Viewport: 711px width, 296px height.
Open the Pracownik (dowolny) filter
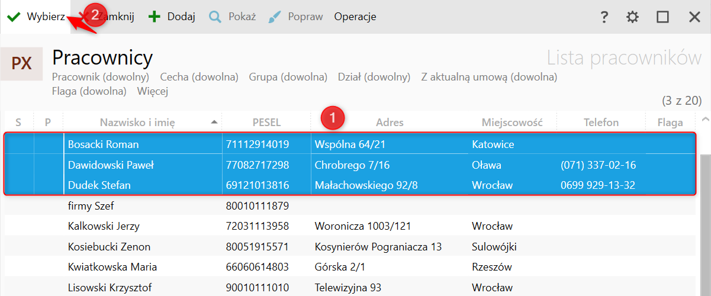(x=101, y=77)
